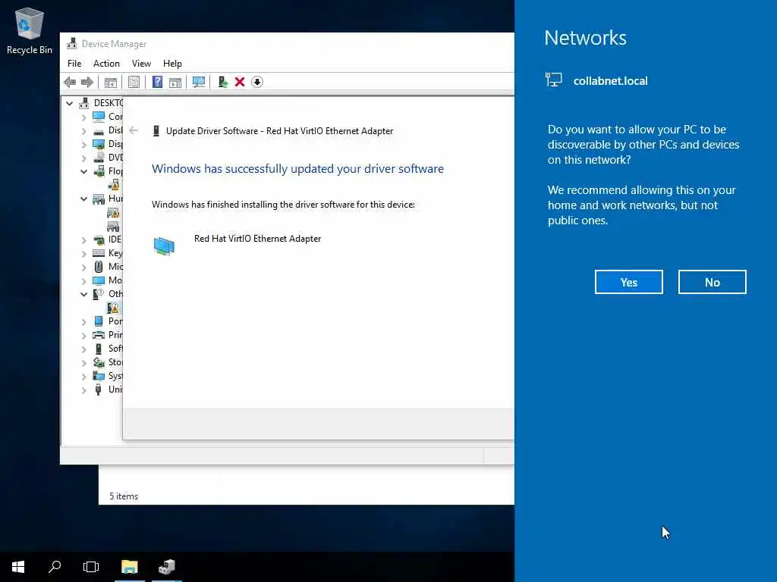Select the Computer category monitor icon
This screenshot has height=582, width=777.
[99, 116]
